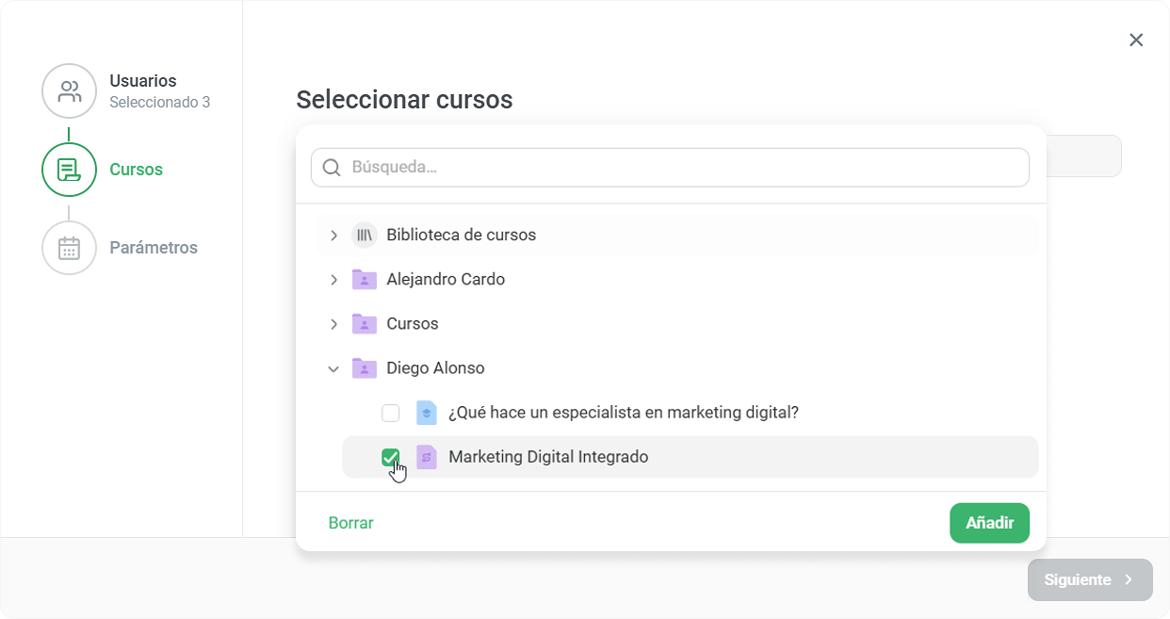The height and width of the screenshot is (619, 1170).
Task: Click the Añadir button
Action: 989,523
